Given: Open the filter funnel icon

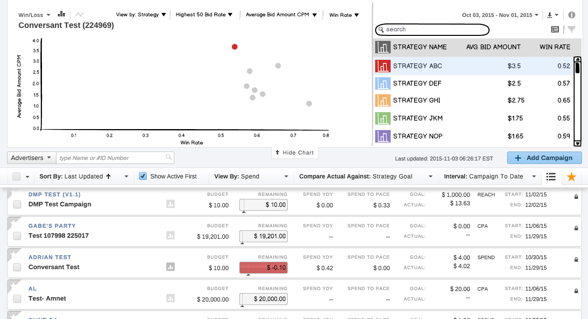Looking at the screenshot, I should point(572,29).
